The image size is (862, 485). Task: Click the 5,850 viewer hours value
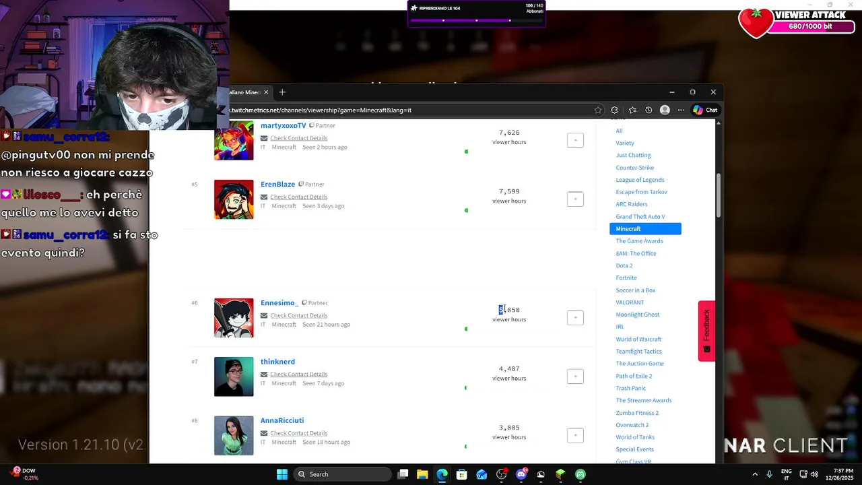click(x=509, y=310)
